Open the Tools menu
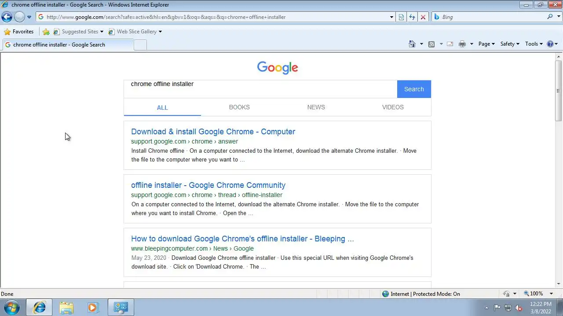This screenshot has height=316, width=563. [534, 44]
